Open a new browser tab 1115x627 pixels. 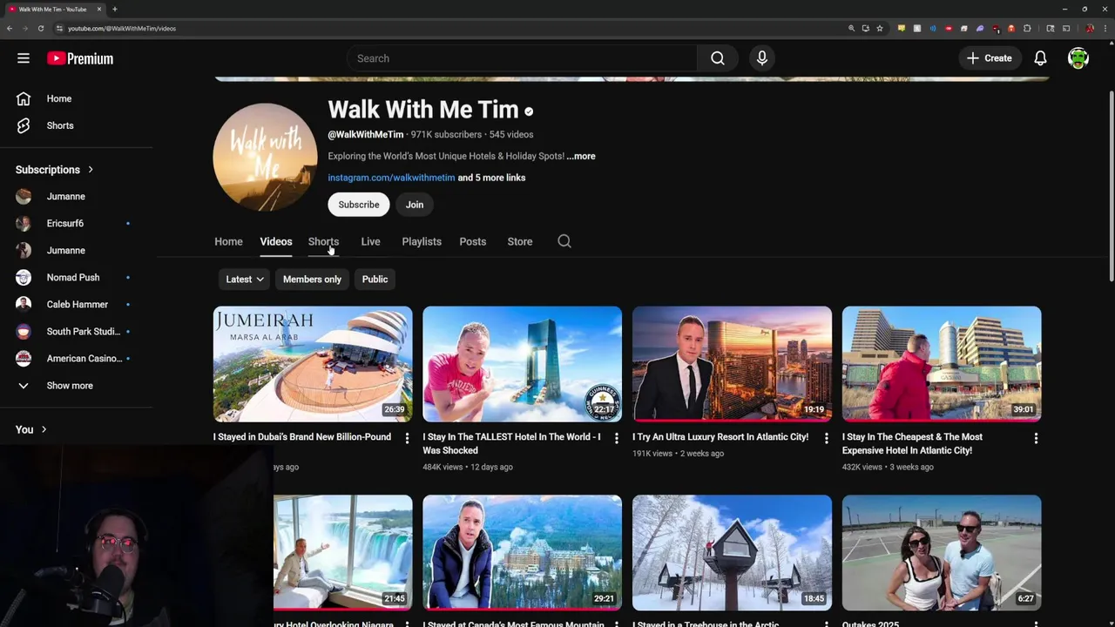point(115,9)
